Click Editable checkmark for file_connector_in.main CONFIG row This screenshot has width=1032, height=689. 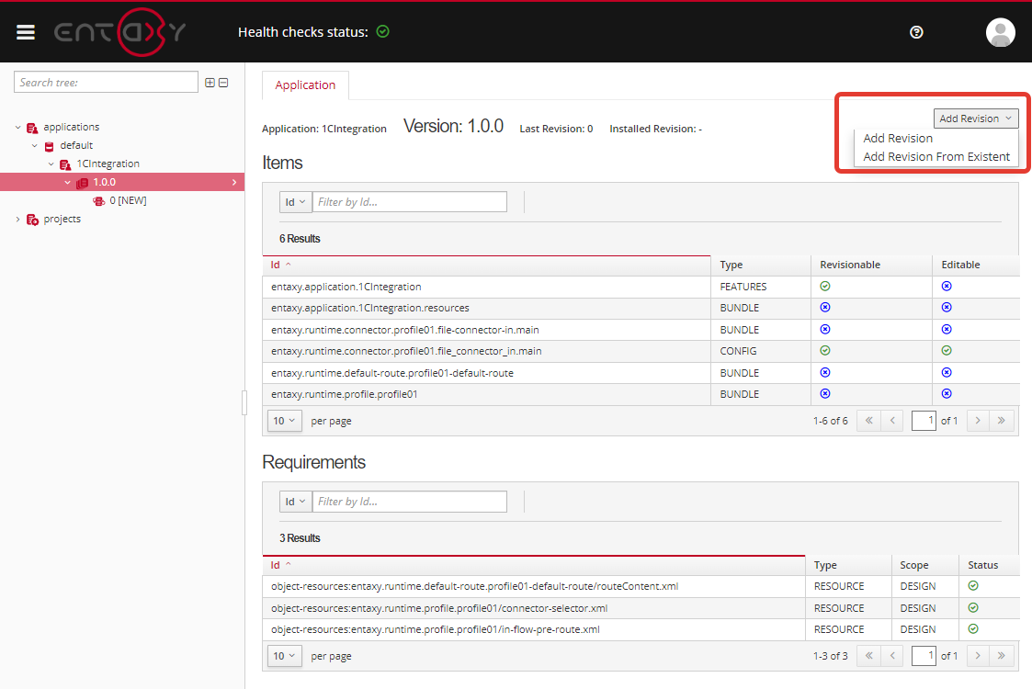click(x=947, y=351)
